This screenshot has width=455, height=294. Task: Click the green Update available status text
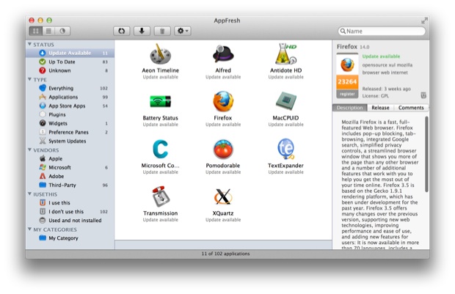[381, 56]
